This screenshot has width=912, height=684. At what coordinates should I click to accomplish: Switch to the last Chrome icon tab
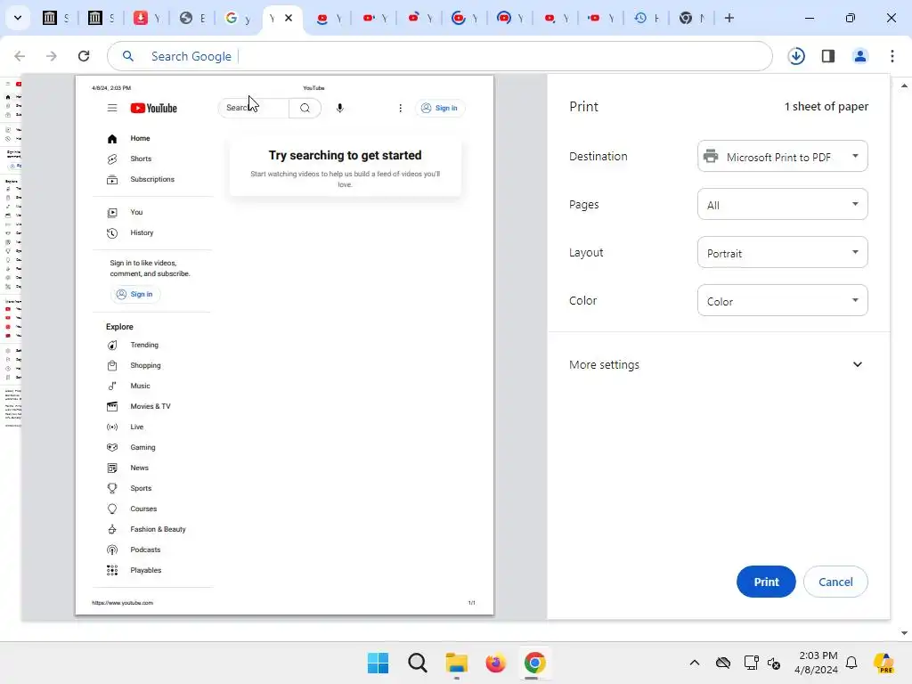click(691, 18)
